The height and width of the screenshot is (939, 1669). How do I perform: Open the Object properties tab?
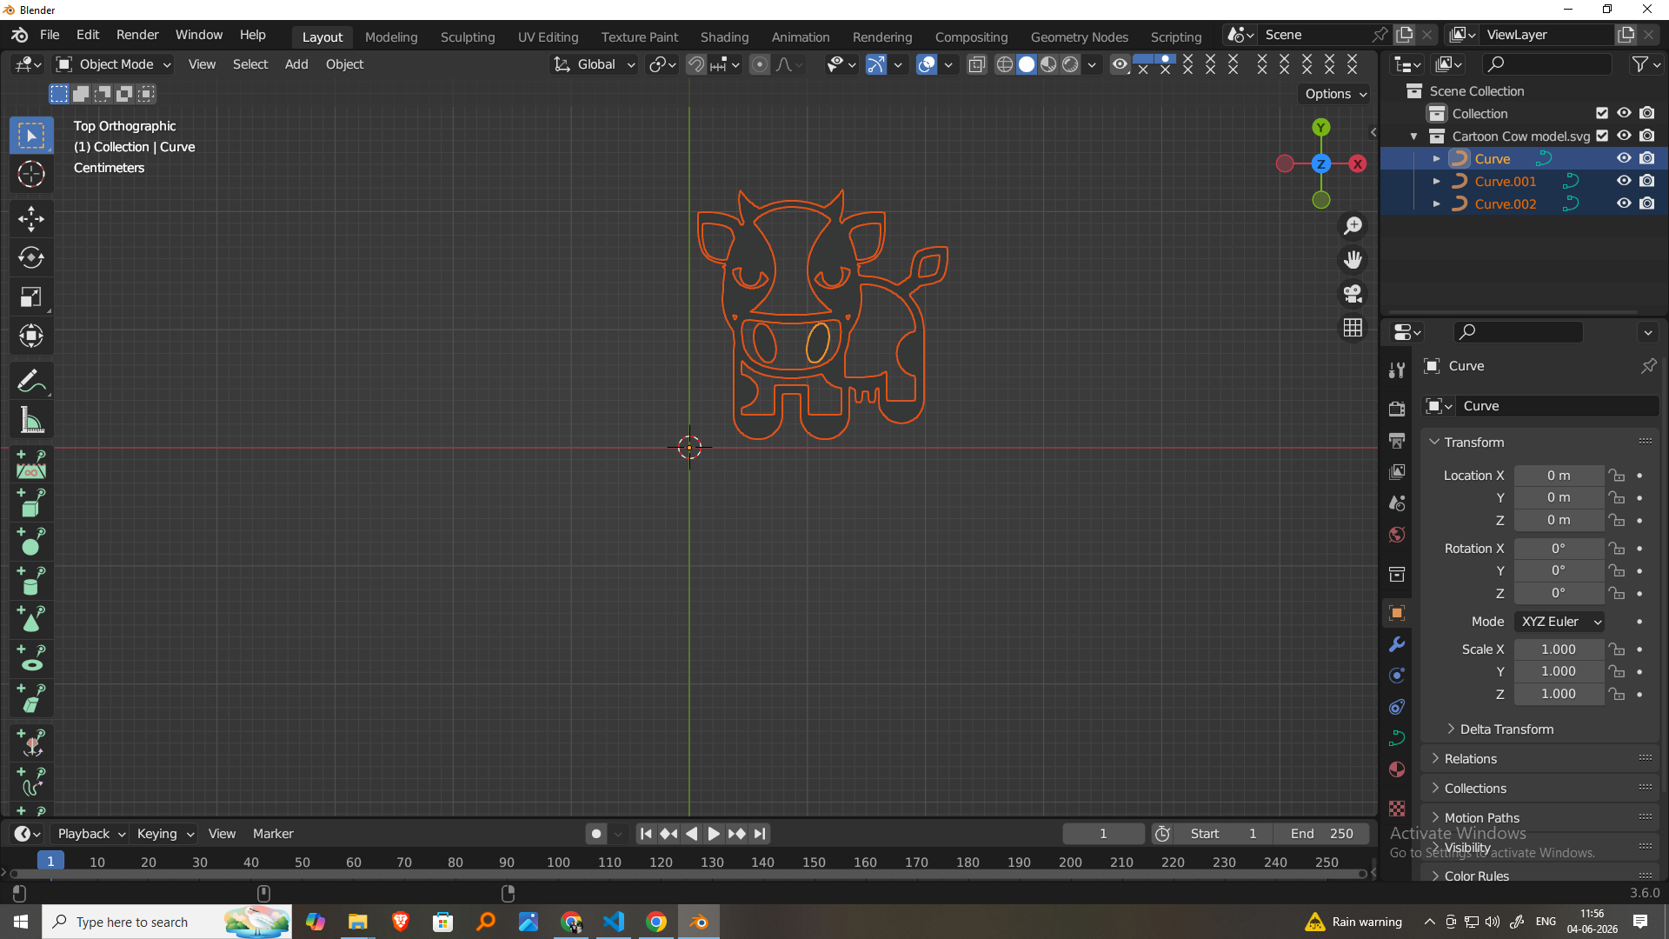coord(1397,613)
